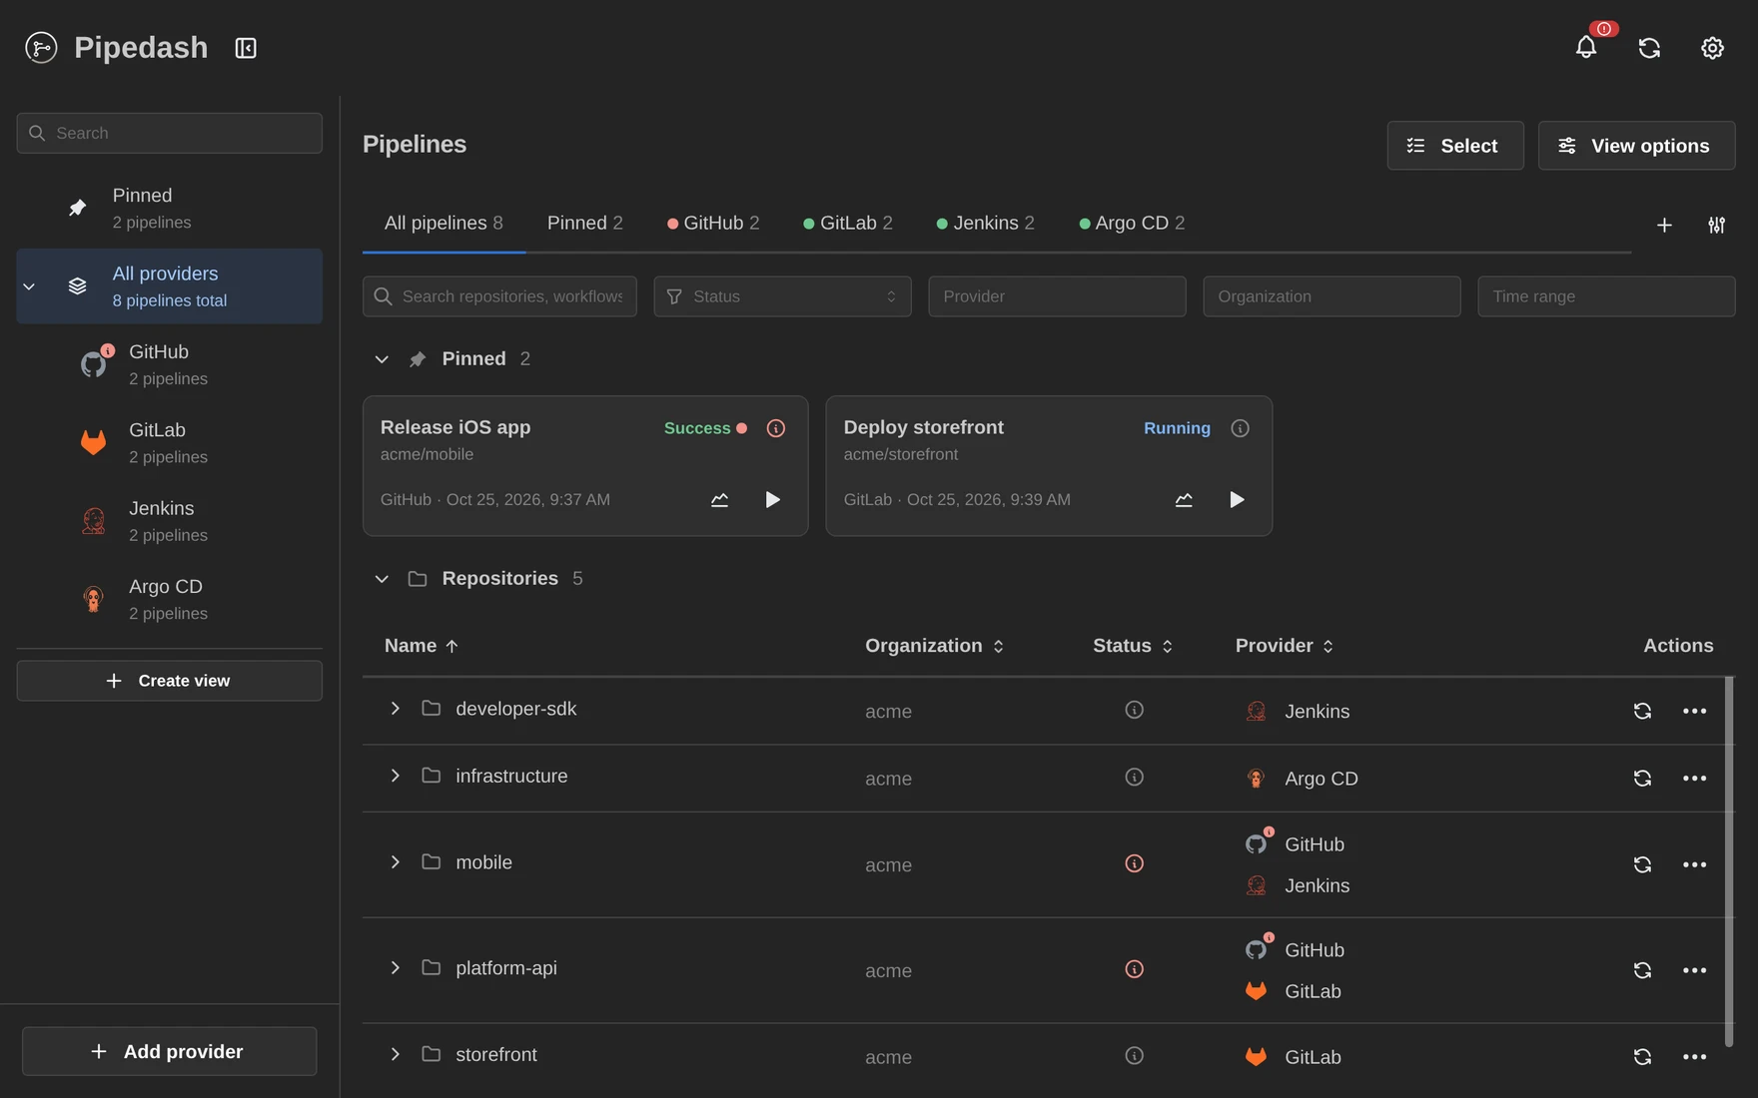
Task: Refresh the infrastructure repository
Action: (x=1642, y=778)
